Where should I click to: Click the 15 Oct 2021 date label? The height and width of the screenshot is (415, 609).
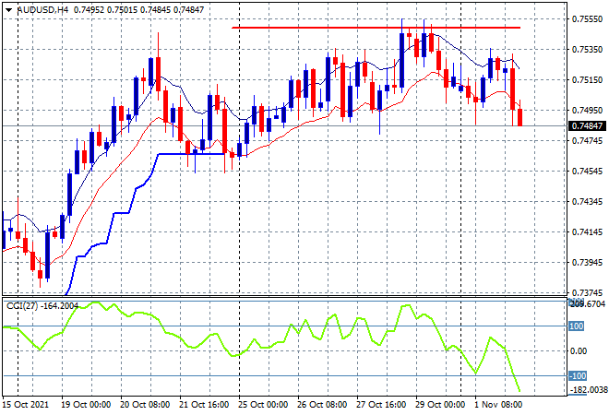tap(26, 405)
